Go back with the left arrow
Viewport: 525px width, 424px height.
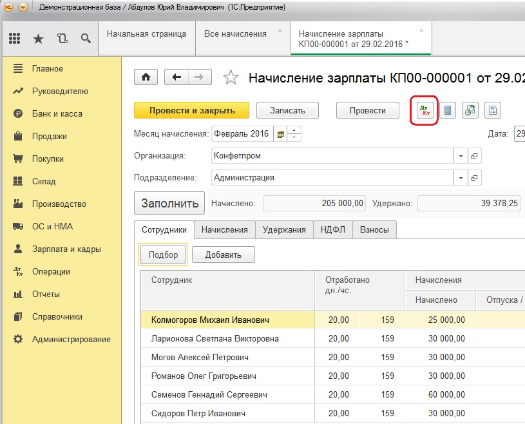[x=177, y=77]
